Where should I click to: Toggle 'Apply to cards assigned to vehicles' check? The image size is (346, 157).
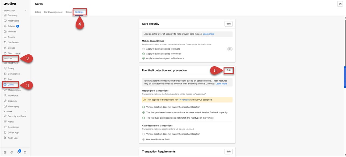(x=143, y=54)
